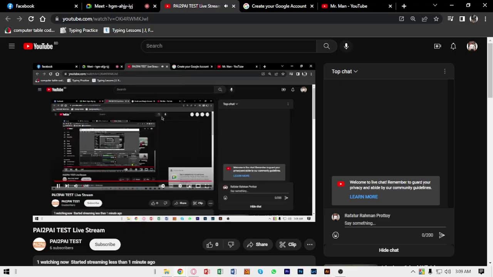Focus the YouTube Search box
The height and width of the screenshot is (277, 493).
229,46
